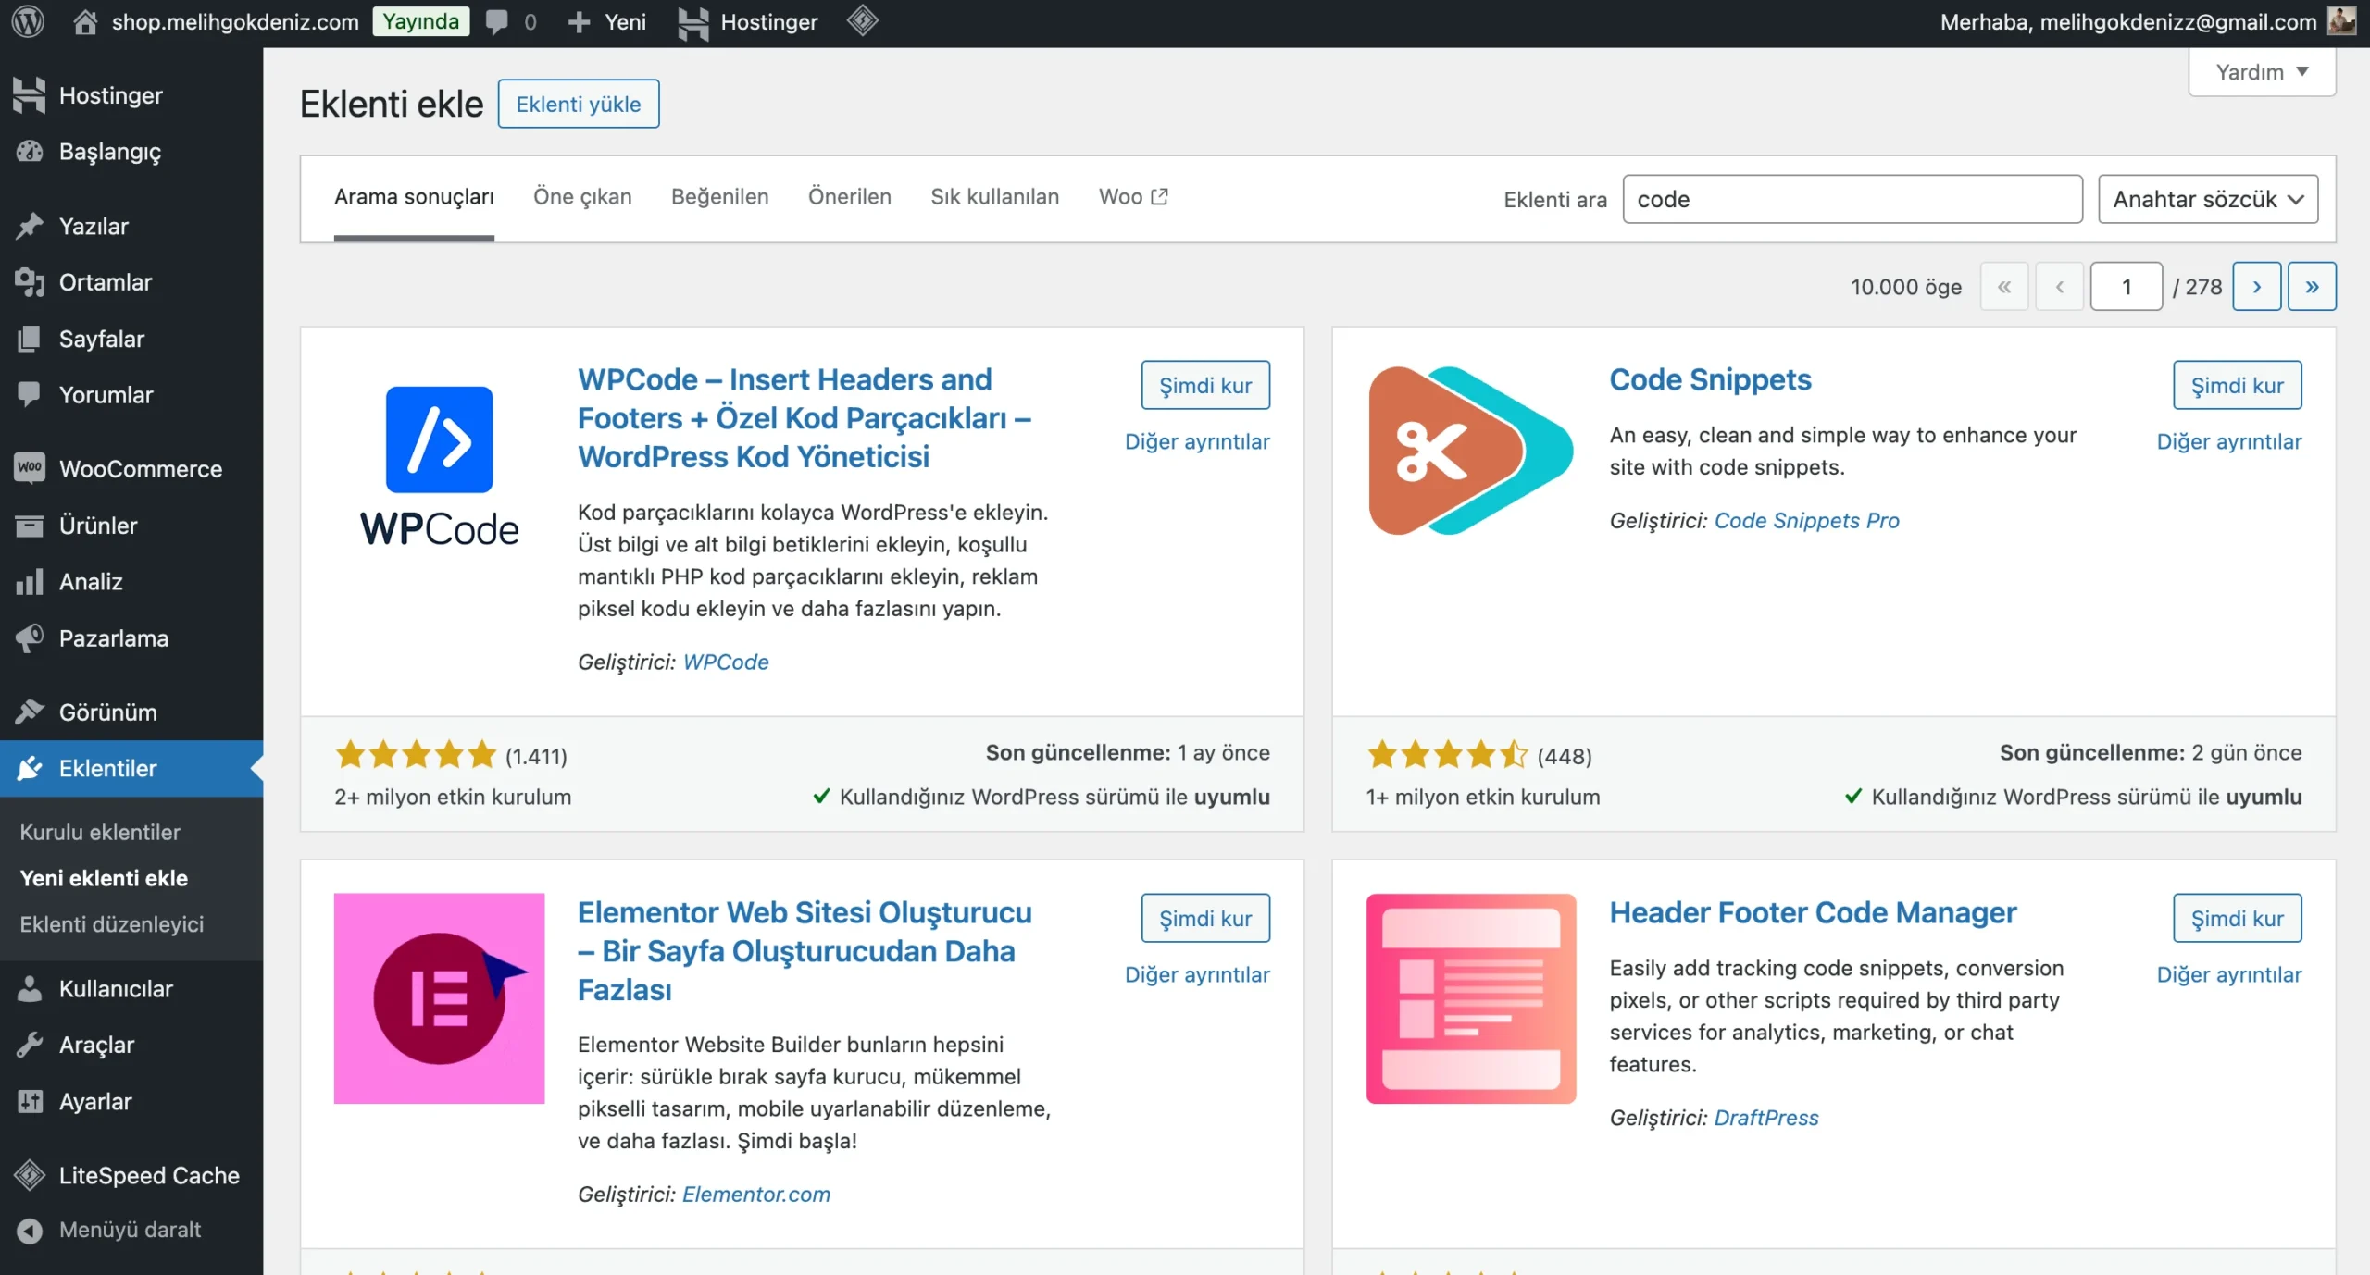Click the plus icon next to Yeni

(x=579, y=22)
